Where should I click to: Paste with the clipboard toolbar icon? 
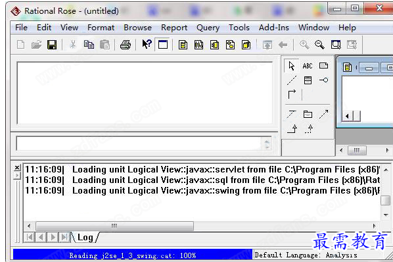tap(104, 45)
